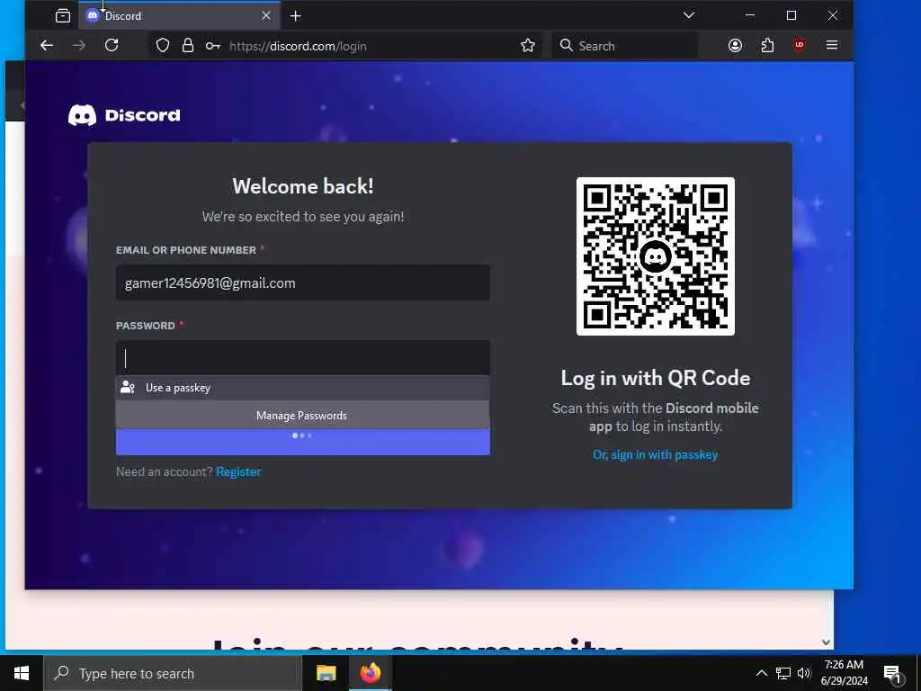Open the Firefox account icon
The width and height of the screenshot is (921, 691).
[x=735, y=45]
